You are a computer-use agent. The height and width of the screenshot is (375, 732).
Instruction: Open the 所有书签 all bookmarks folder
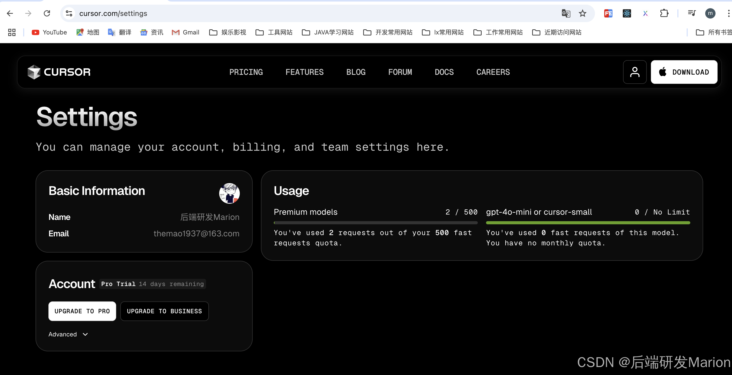713,32
